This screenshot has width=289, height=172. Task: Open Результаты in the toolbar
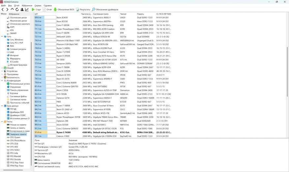pos(83,10)
